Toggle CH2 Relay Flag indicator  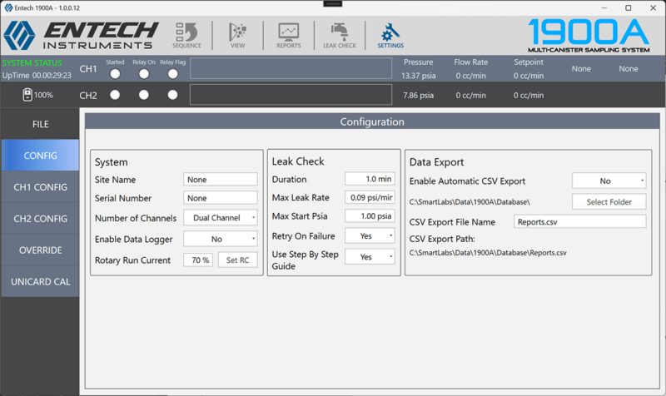172,95
